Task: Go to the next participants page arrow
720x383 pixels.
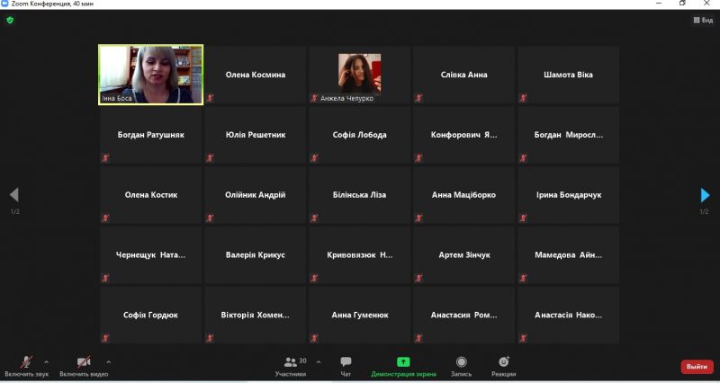Action: coord(705,195)
